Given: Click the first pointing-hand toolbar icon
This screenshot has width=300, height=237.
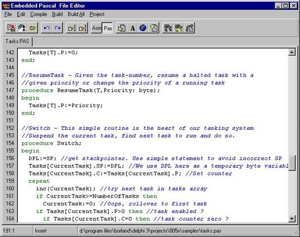Looking at the screenshot, I should [72, 28].
